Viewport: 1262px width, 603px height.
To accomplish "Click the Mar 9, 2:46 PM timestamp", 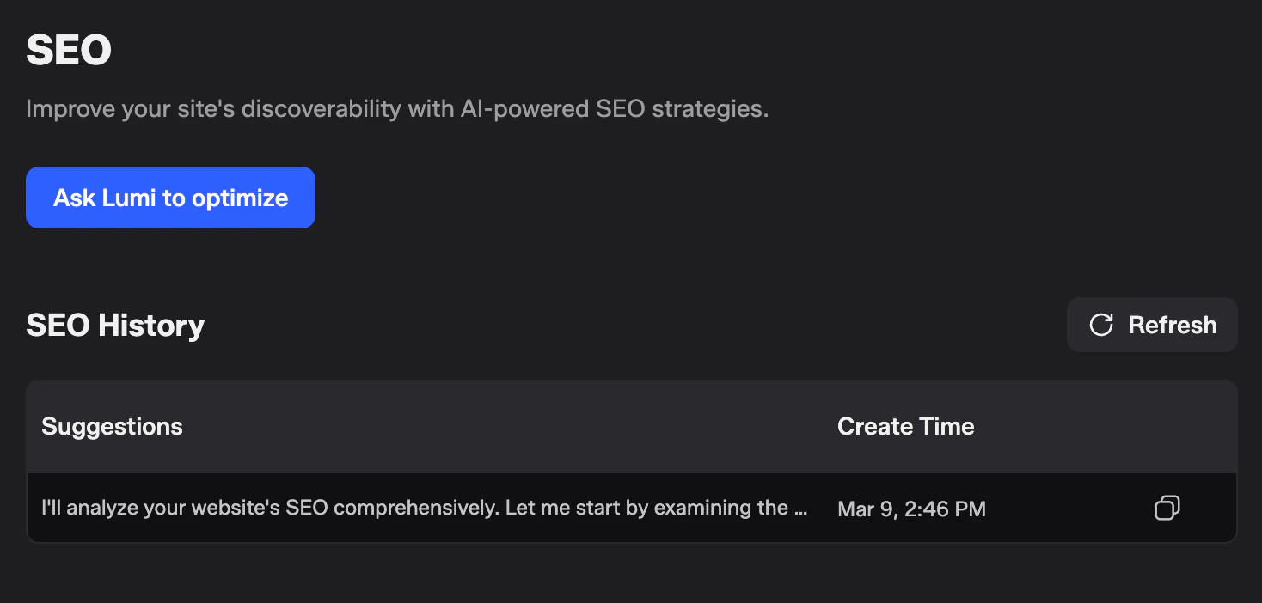I will tap(911, 509).
